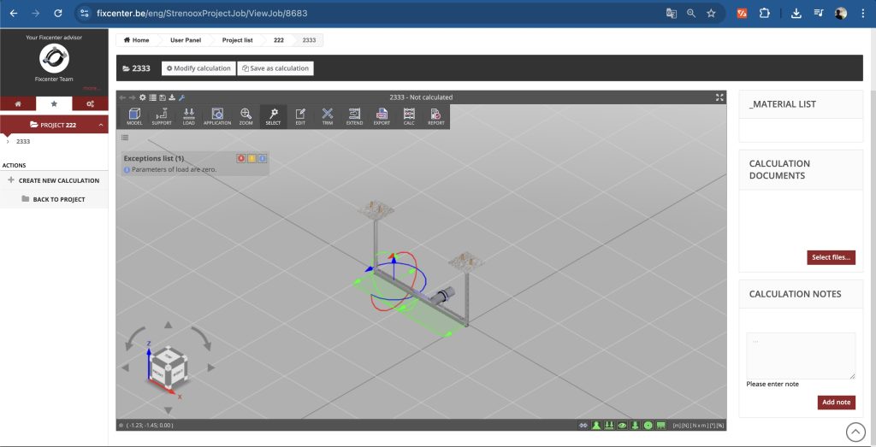Open browser downloads icon
Viewport: 876px width, 447px height.
pos(796,14)
